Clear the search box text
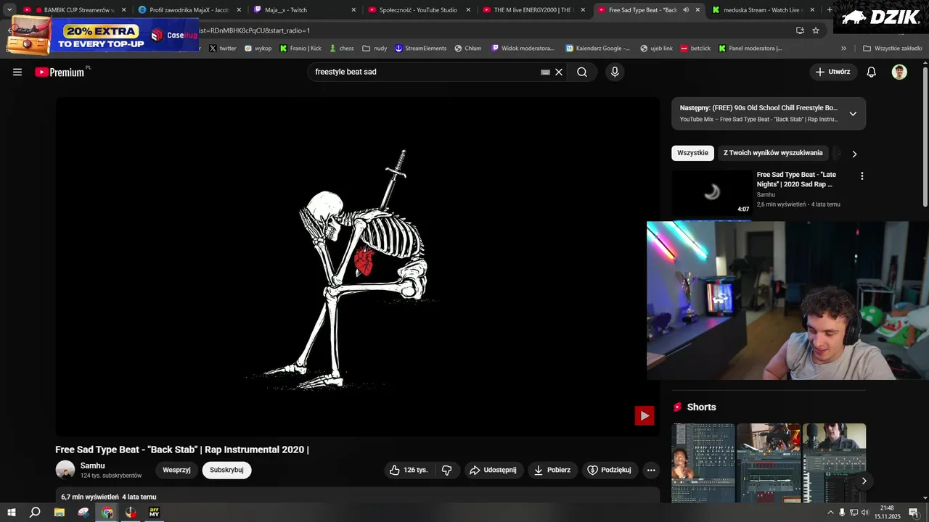Image resolution: width=929 pixels, height=522 pixels. tap(559, 72)
